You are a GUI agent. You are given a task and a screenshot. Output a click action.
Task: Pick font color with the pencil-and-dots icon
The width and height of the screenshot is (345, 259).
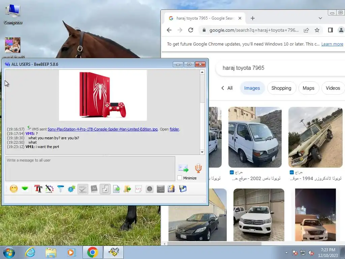pos(50,189)
